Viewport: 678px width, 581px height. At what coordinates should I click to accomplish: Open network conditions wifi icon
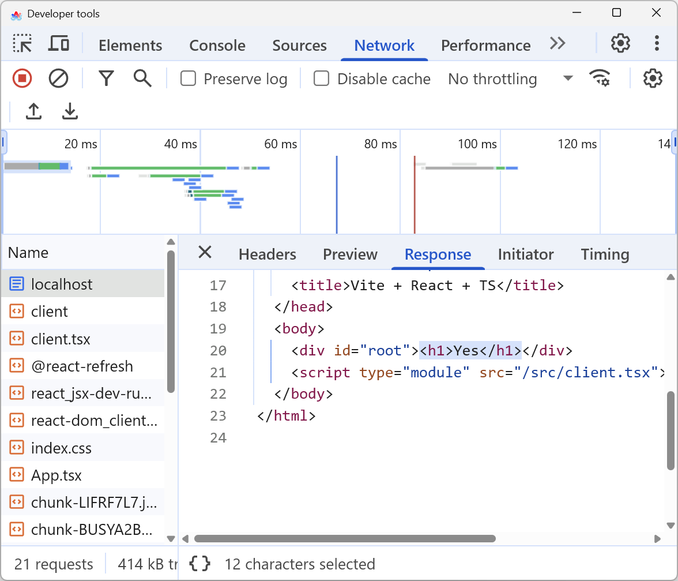[x=600, y=78]
